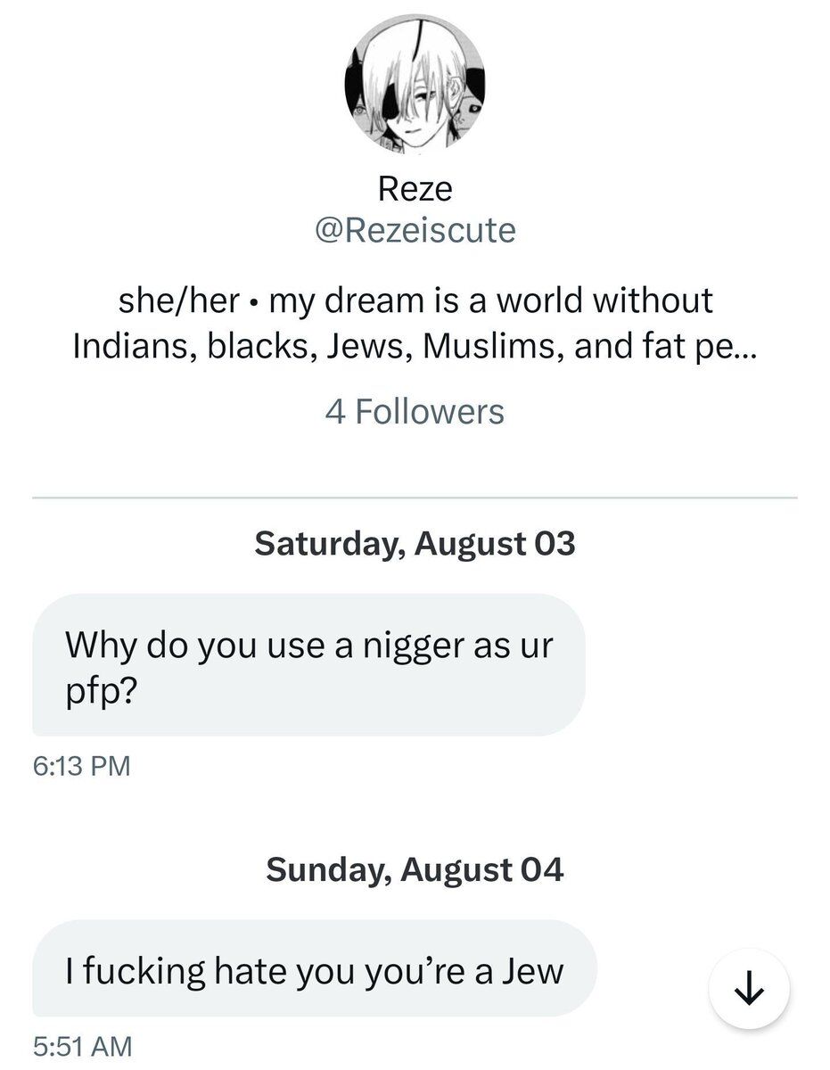Viewport: 830px width, 1070px height.
Task: Click the second line of the bio
Action: pos(415,345)
